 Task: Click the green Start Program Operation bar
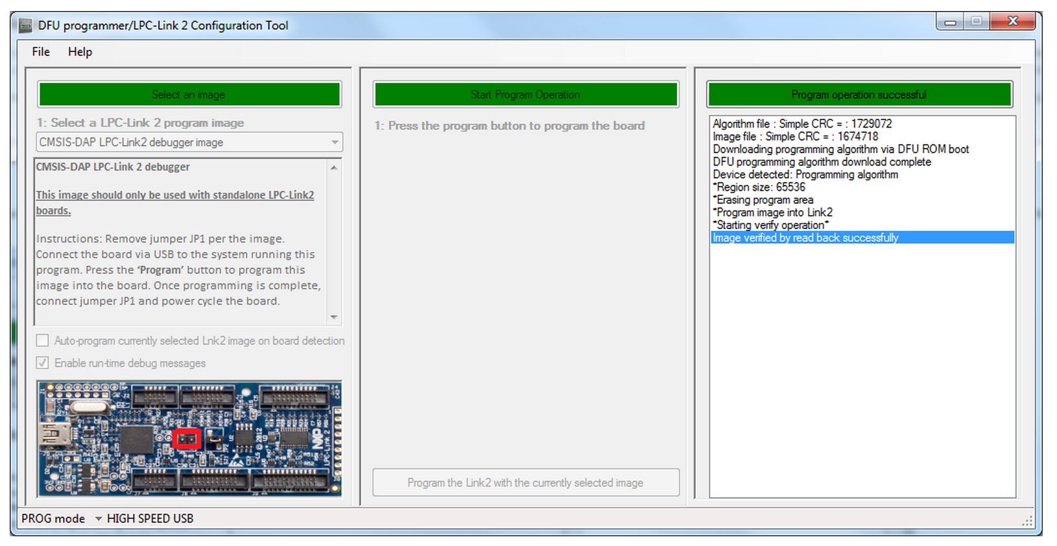[x=526, y=95]
